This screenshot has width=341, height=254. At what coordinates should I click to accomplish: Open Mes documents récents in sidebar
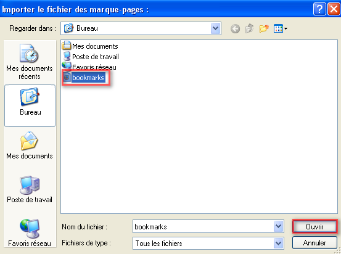point(30,62)
